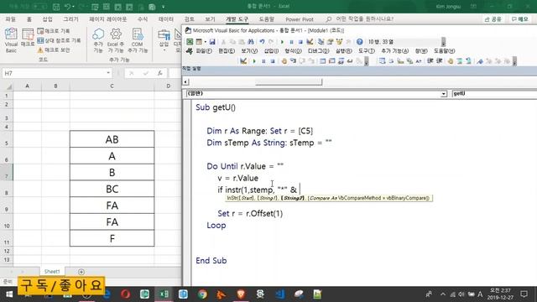Open the Object Browser icon in VBA toolbar
Viewport: 537px width, 302px height.
click(x=339, y=42)
